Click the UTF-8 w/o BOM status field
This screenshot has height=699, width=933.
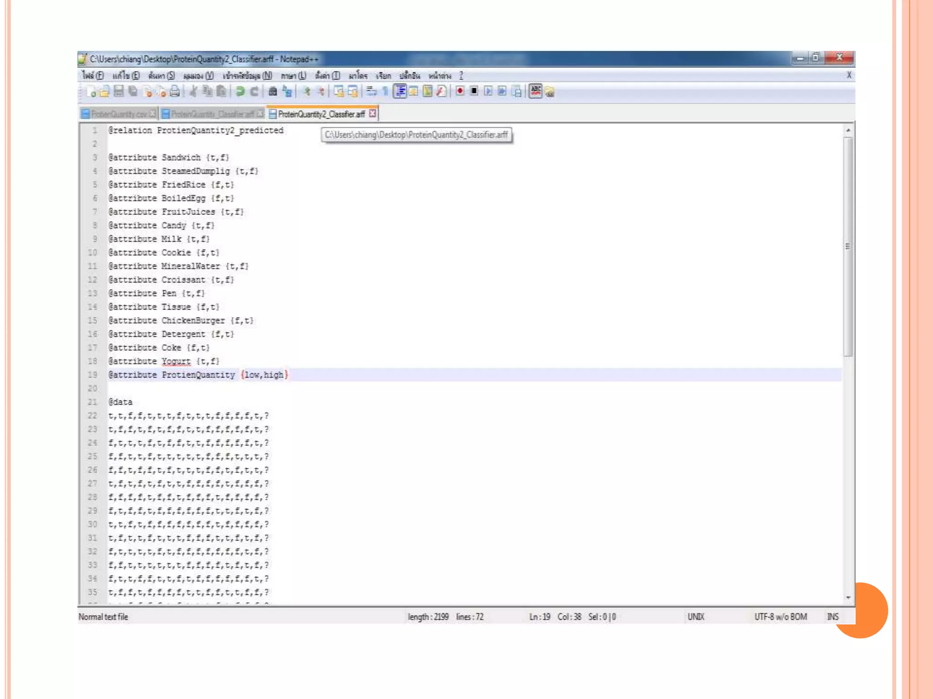(780, 617)
